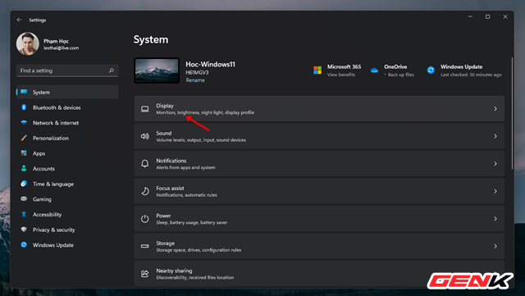Click the Notifications bell icon
This screenshot has width=525, height=296.
click(144, 164)
